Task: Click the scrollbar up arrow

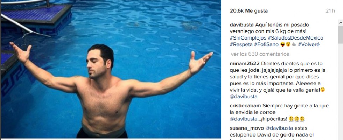Action: tap(341, 22)
